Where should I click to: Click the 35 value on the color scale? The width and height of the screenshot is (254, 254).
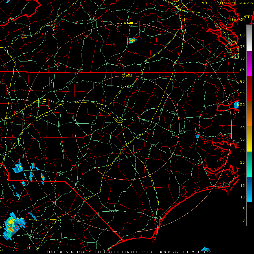[242, 139]
